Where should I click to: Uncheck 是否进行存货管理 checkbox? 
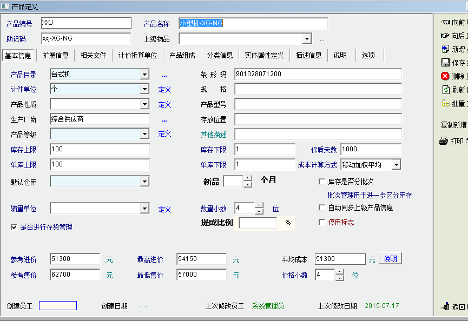pos(14,228)
